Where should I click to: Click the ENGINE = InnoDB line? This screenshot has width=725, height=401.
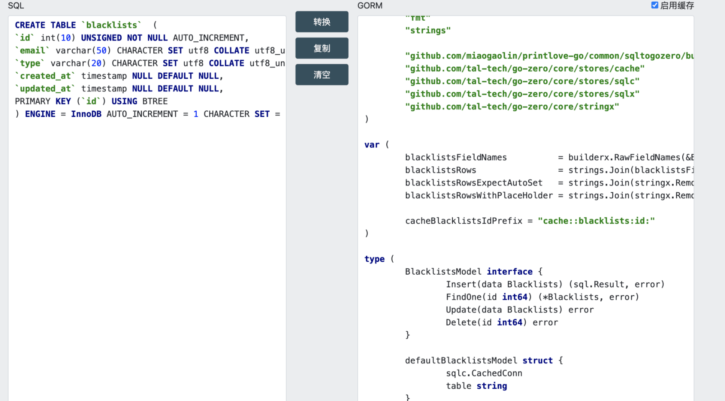(147, 114)
